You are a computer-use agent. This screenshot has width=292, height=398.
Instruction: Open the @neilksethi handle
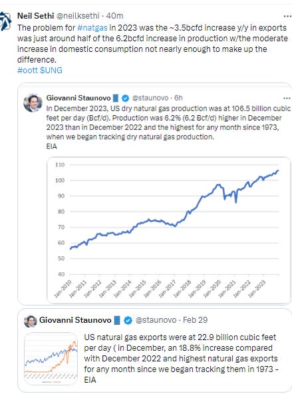pos(78,16)
